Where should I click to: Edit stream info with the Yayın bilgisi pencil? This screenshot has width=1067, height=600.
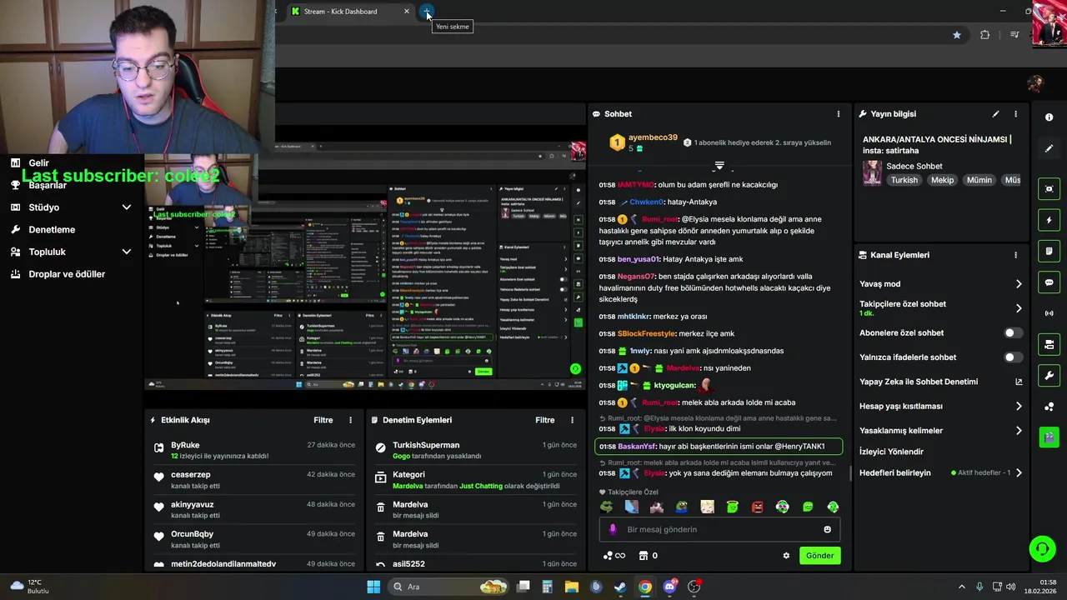(995, 114)
